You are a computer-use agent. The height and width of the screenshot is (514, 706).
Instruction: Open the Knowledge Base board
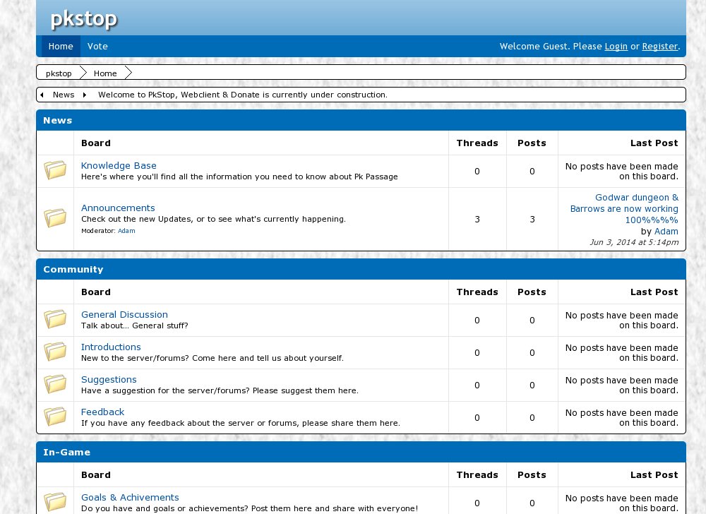pyautogui.click(x=119, y=166)
